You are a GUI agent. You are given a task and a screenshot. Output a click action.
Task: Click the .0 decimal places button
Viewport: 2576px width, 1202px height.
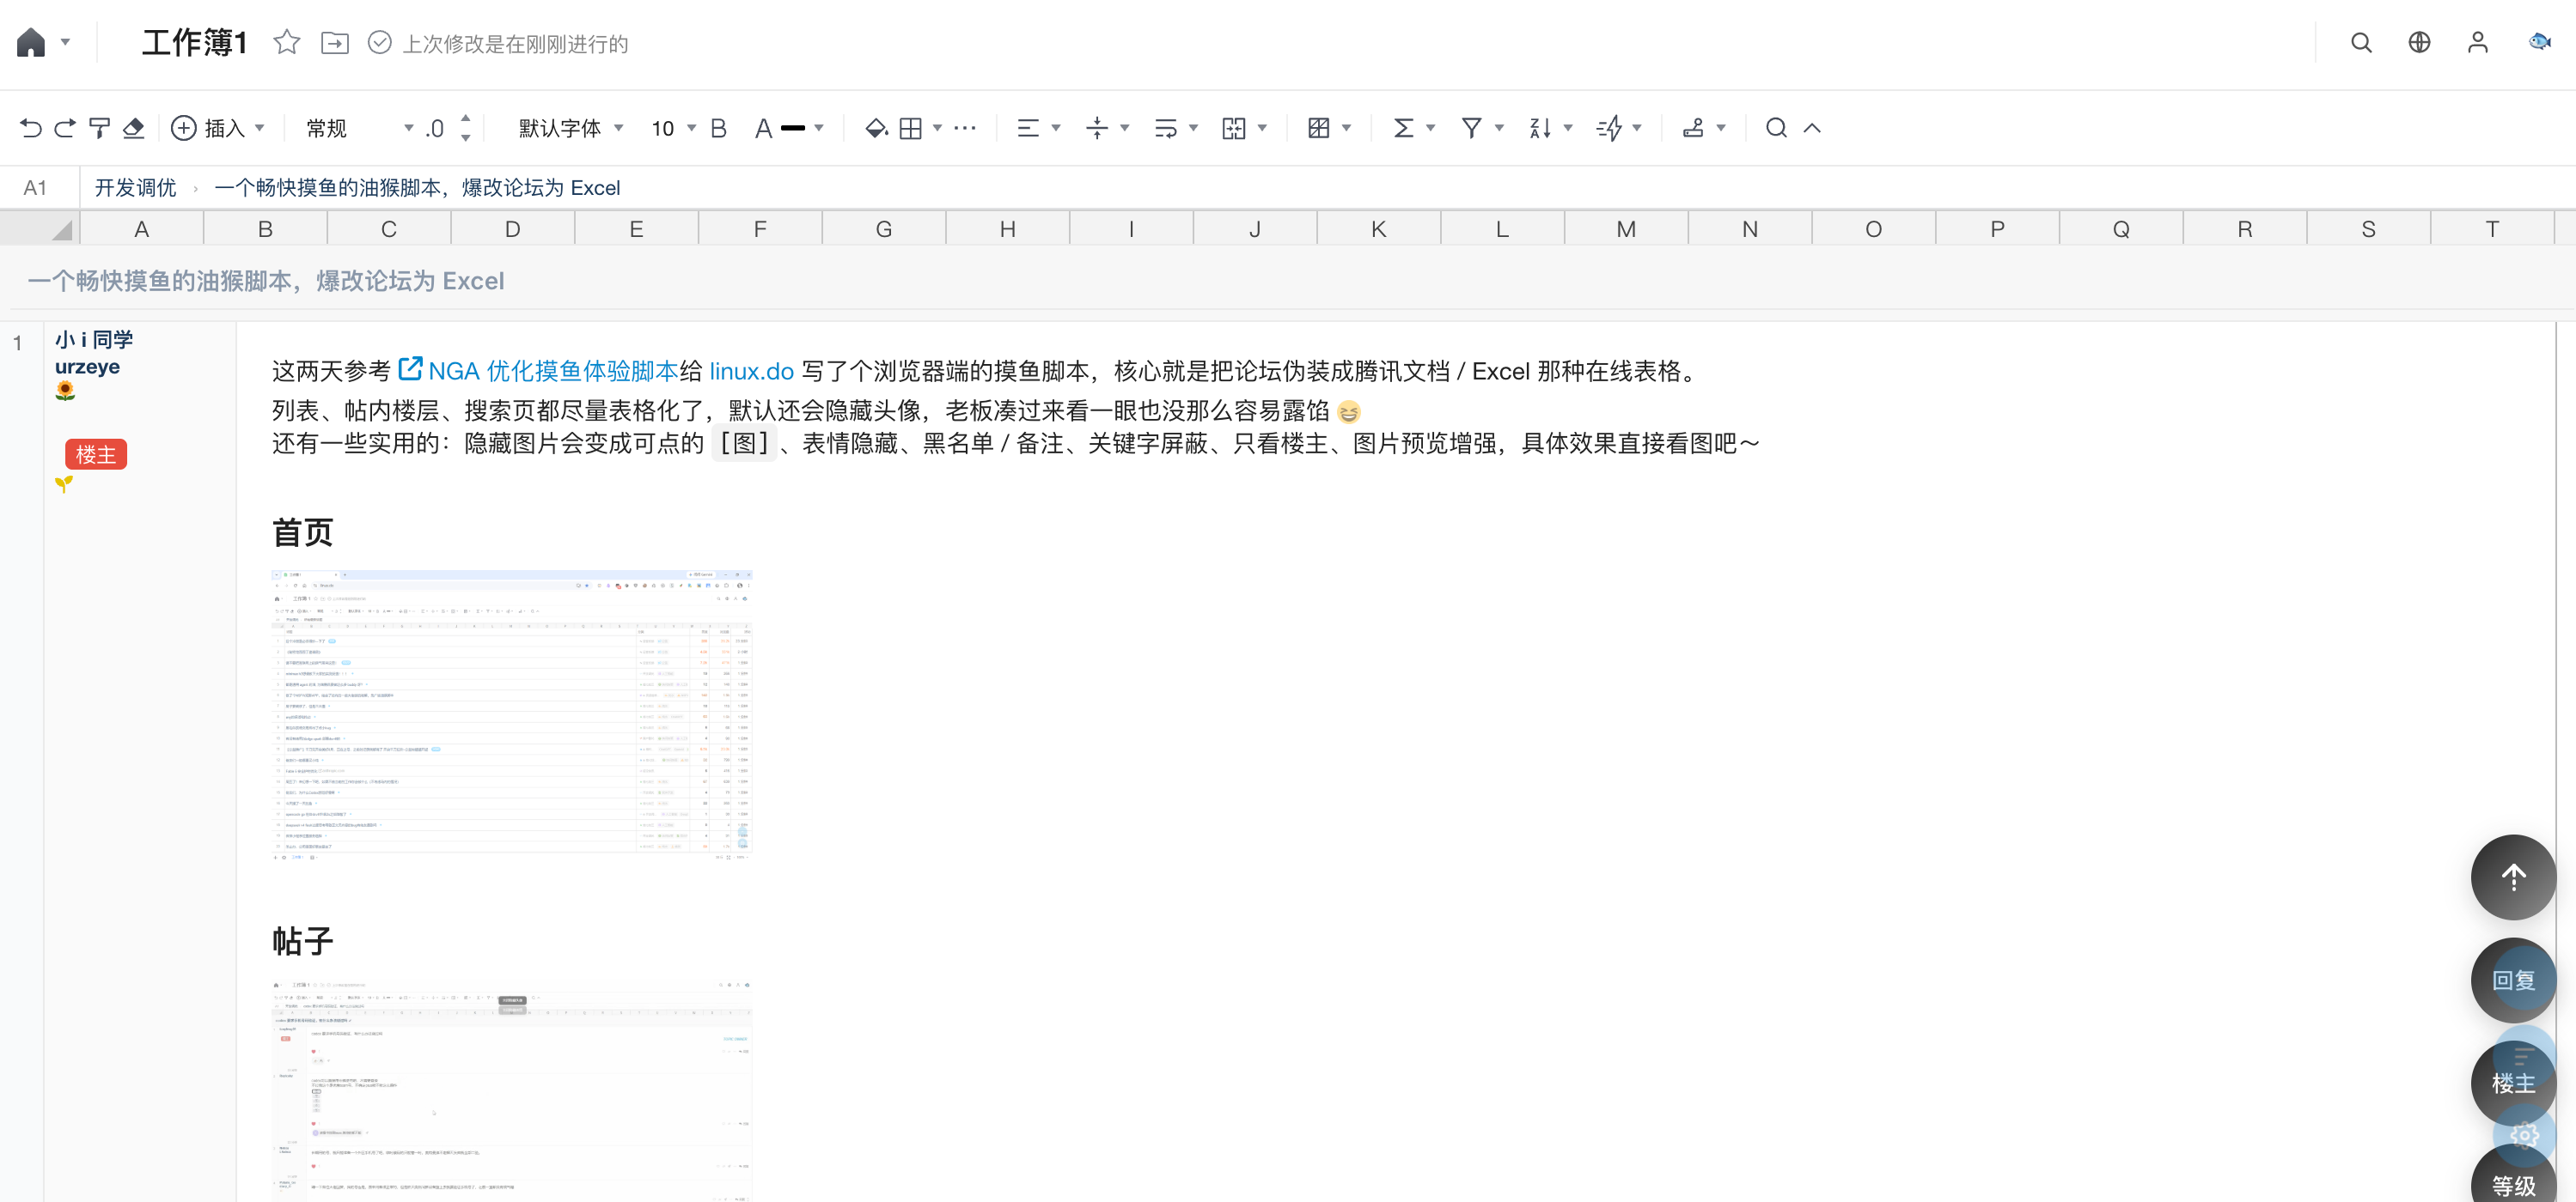[434, 129]
